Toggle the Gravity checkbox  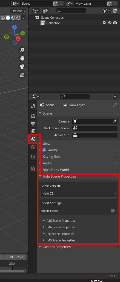44,150
